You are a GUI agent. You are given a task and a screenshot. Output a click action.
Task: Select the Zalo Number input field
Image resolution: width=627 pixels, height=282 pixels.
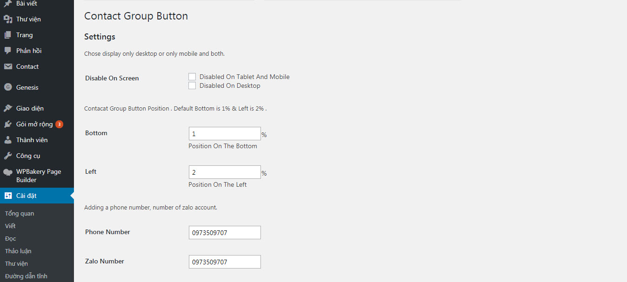tap(225, 262)
